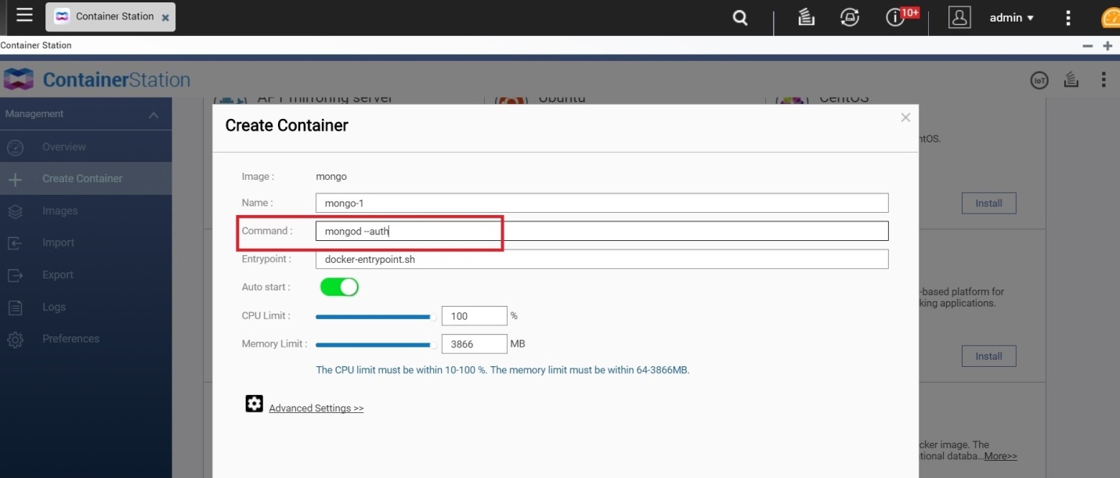Toggle the Auto start switch
Viewport: 1120px width, 478px height.
(x=339, y=287)
